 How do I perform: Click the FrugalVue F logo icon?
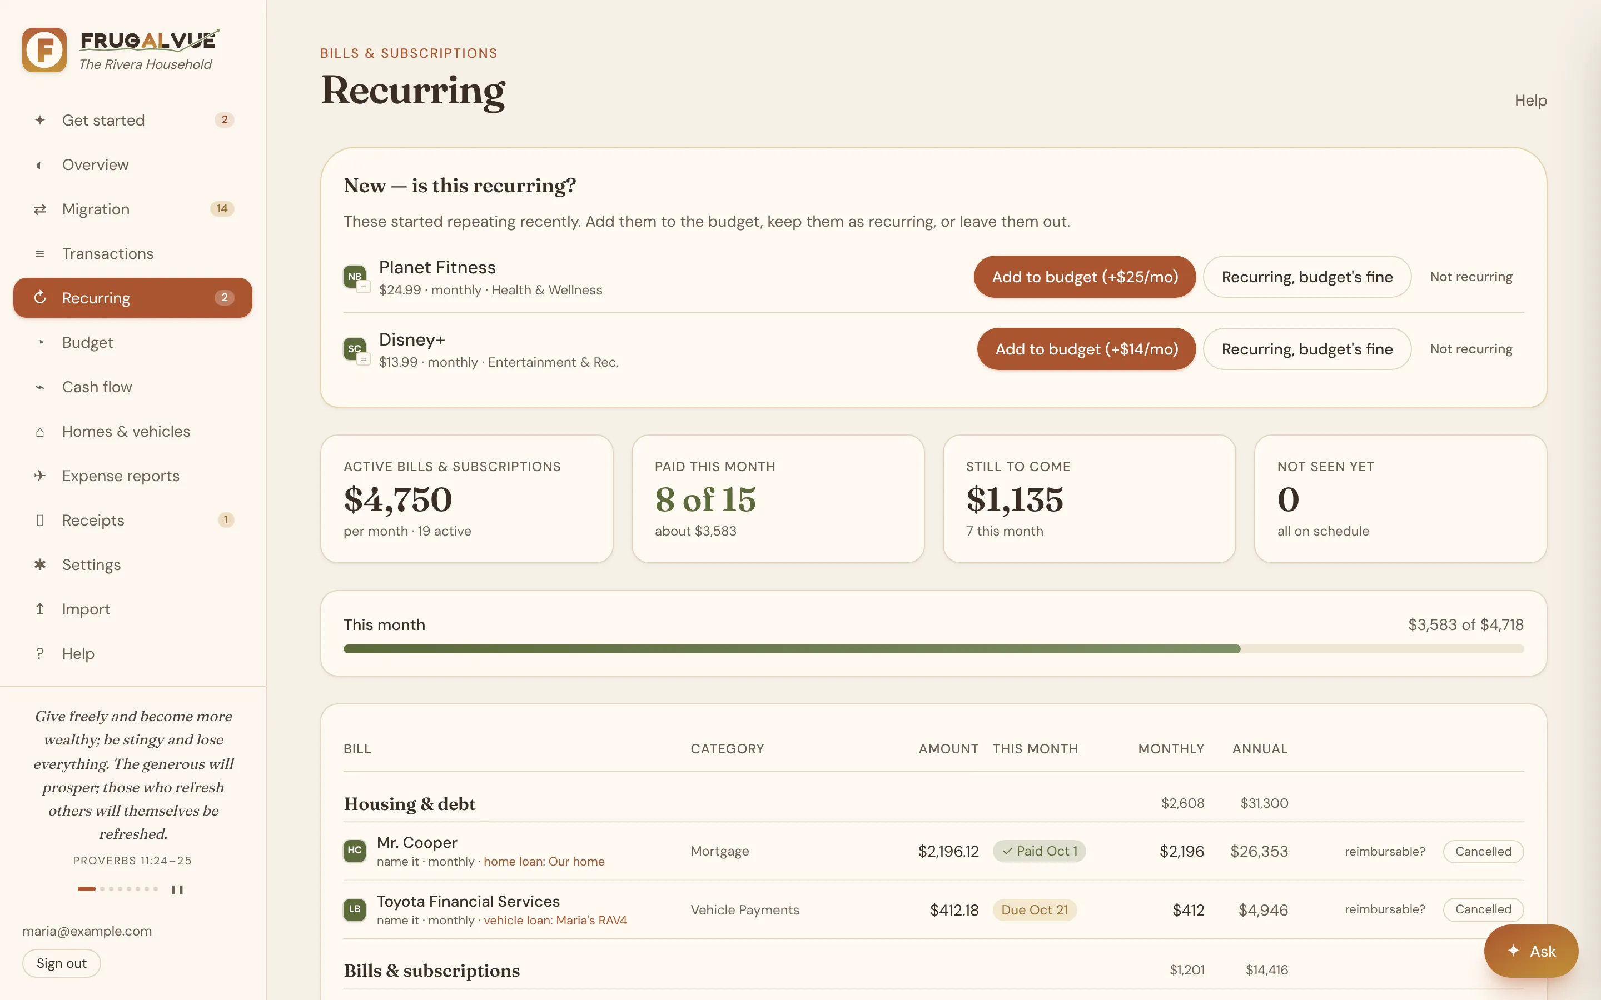pyautogui.click(x=44, y=49)
